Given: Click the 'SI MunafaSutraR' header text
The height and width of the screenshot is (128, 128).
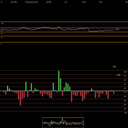Looking at the screenshot, I should click(x=31, y=2).
